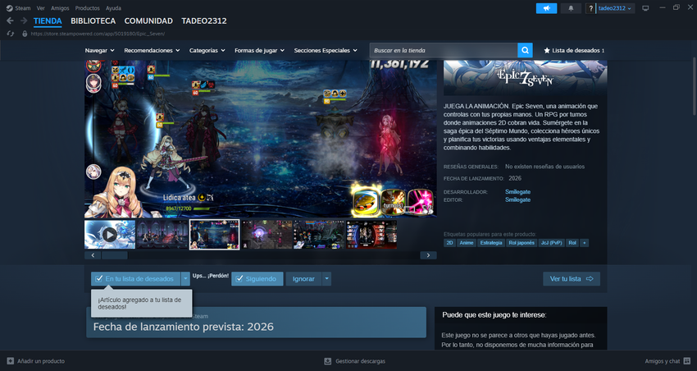This screenshot has width=697, height=371.
Task: Click the arrow icon on Ver tu lista
Action: pos(590,279)
